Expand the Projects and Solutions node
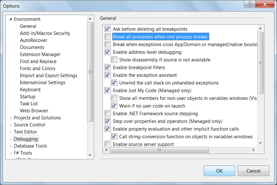 [11, 118]
